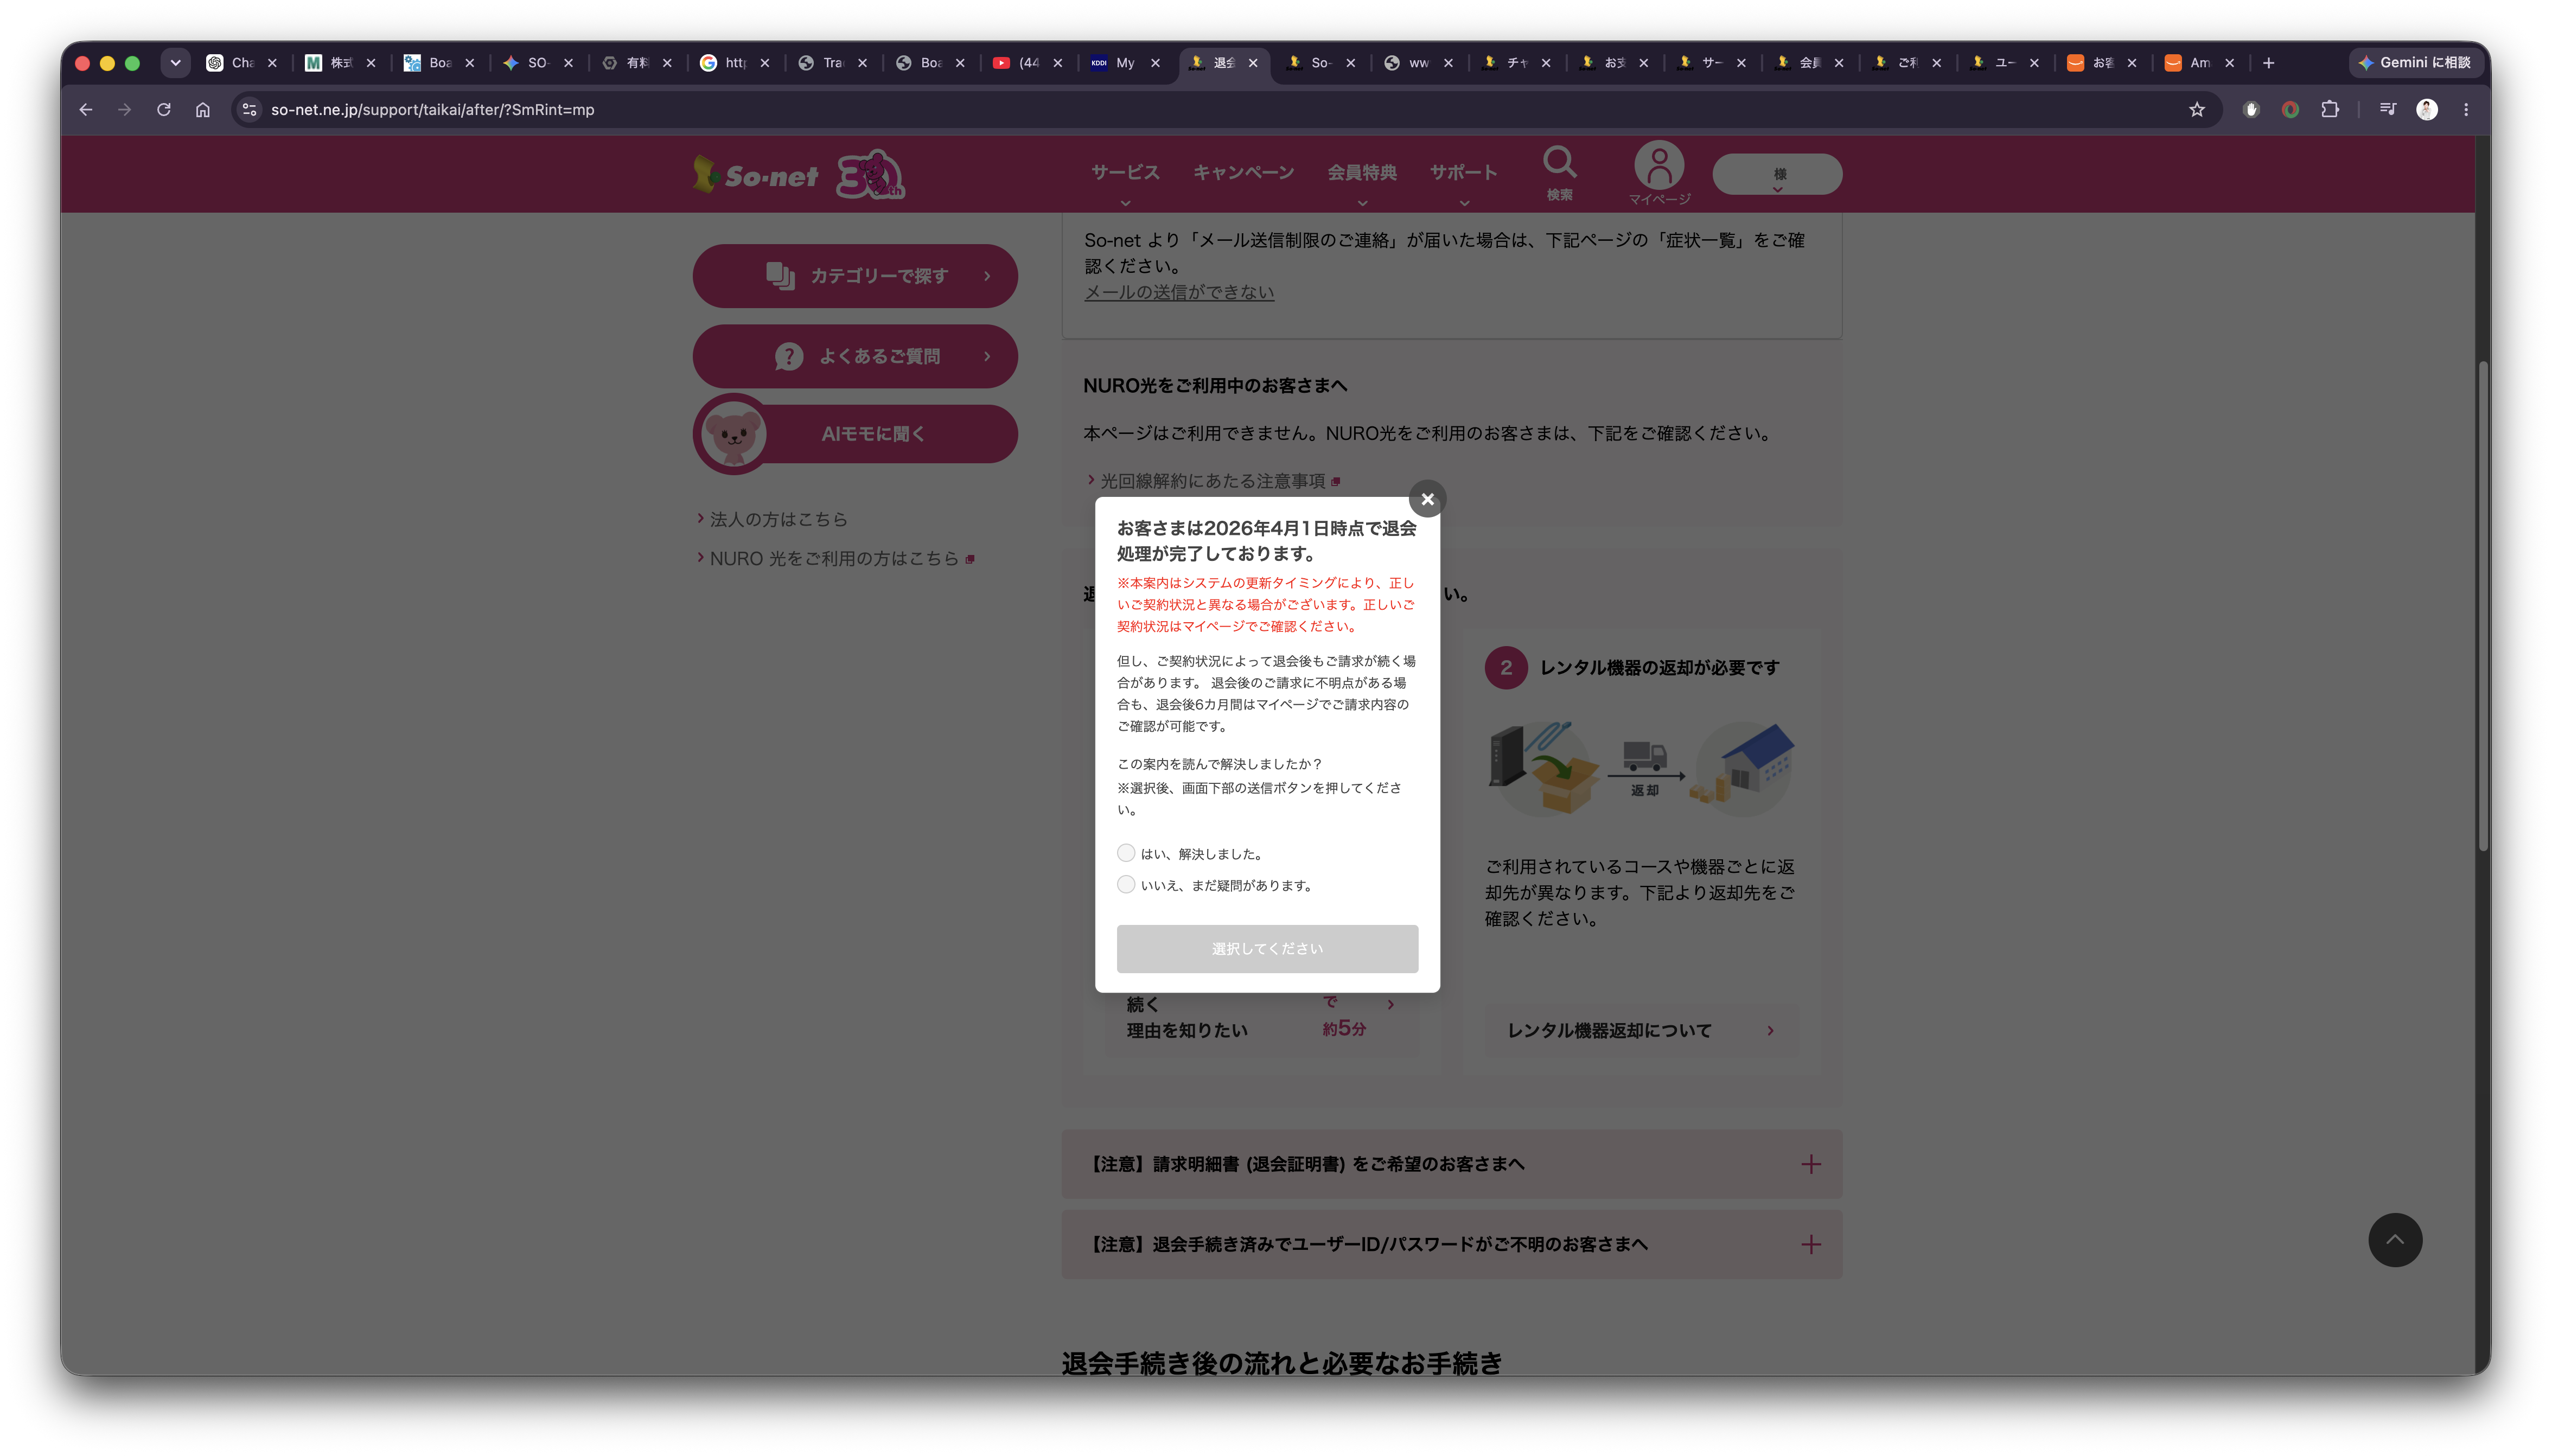Click the Gemini に相談 button
Image resolution: width=2552 pixels, height=1456 pixels.
pyautogui.click(x=2415, y=62)
